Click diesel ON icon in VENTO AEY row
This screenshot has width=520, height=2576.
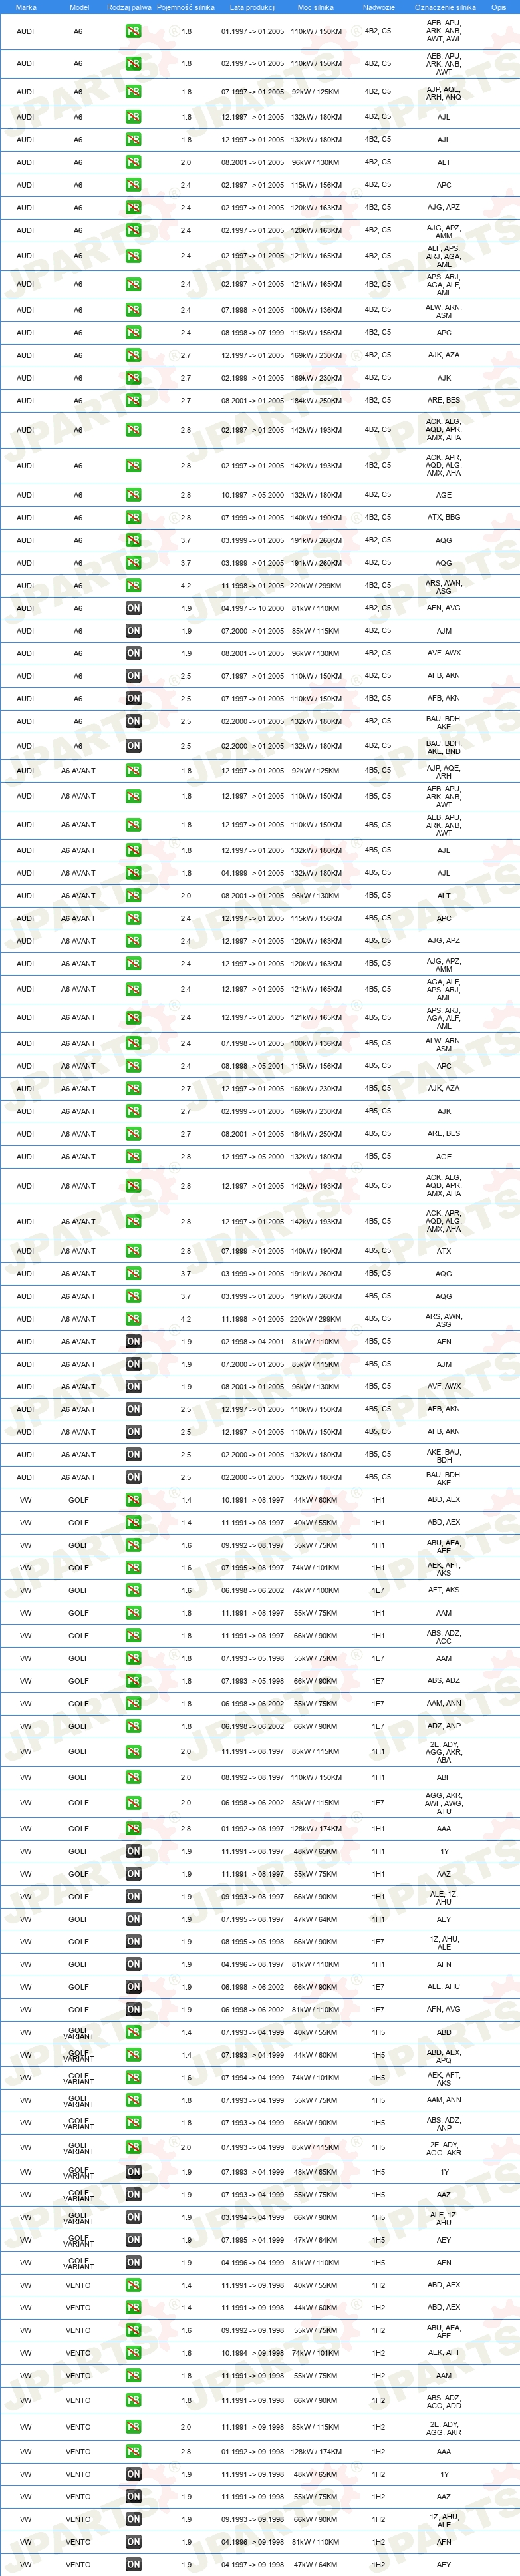click(x=133, y=2564)
